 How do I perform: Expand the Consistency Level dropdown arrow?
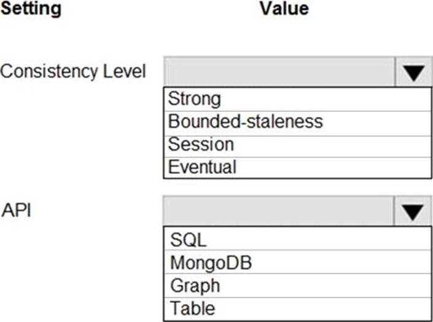click(x=413, y=73)
